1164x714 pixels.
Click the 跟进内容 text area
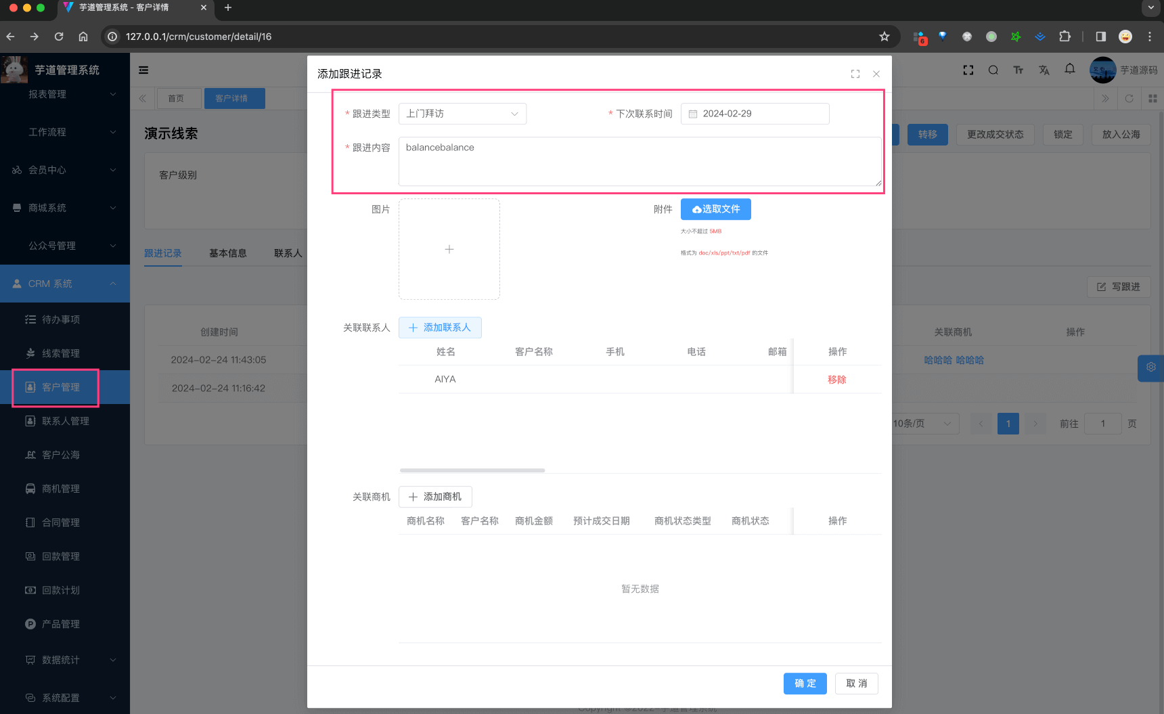[640, 161]
